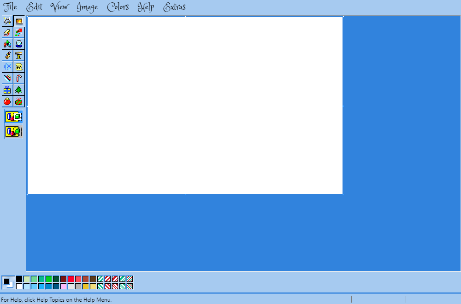Select the snowflake airbrush tool
This screenshot has width=461, height=304.
coord(7,67)
